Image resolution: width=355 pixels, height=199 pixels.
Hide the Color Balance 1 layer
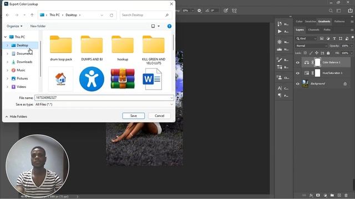point(298,62)
